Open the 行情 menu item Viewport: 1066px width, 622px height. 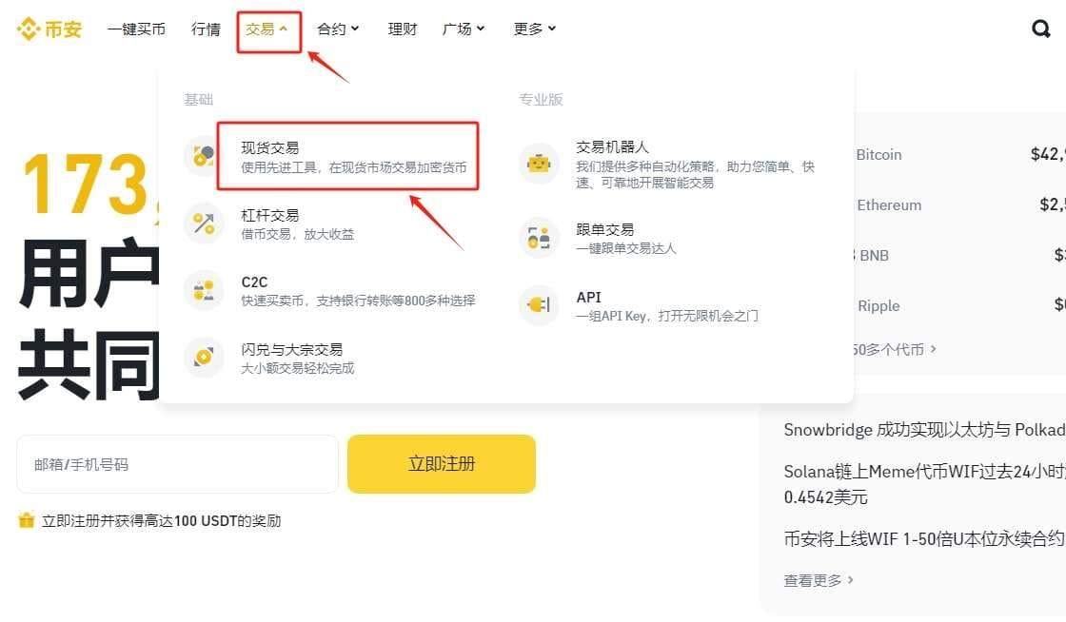click(206, 29)
